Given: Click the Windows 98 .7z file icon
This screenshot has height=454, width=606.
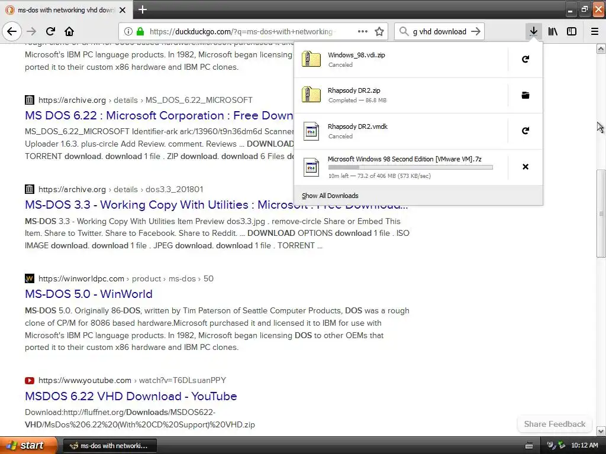Looking at the screenshot, I should tap(311, 167).
